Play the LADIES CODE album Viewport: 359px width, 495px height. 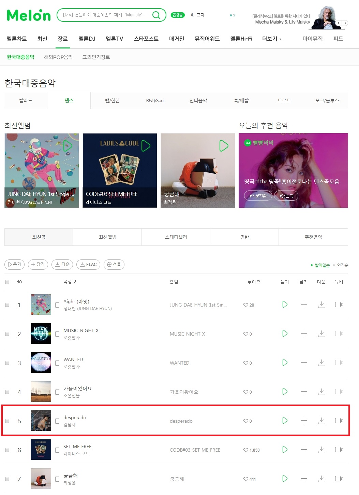[146, 146]
